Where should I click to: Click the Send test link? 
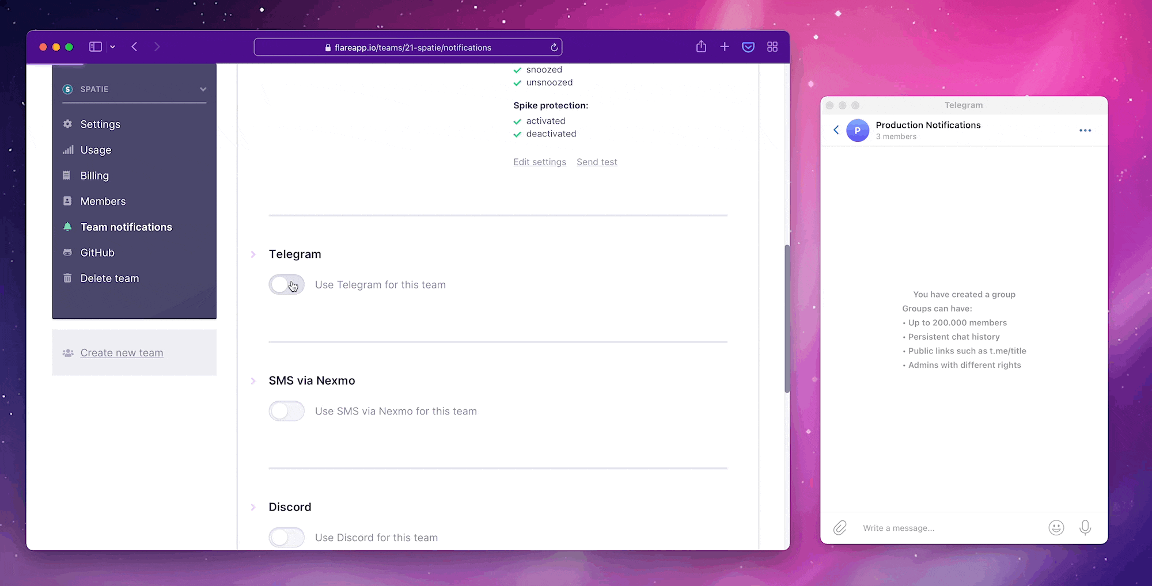pos(597,162)
